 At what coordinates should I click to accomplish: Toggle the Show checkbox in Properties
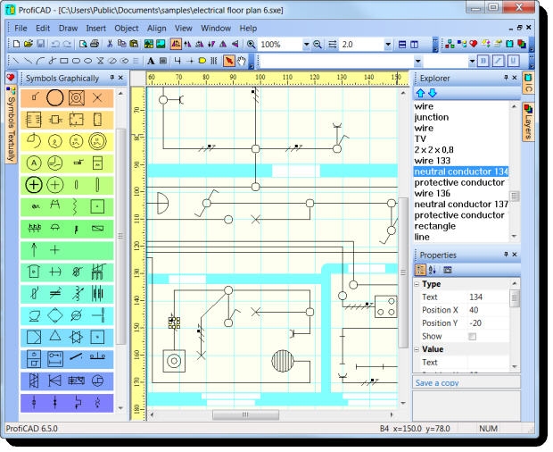click(x=473, y=336)
